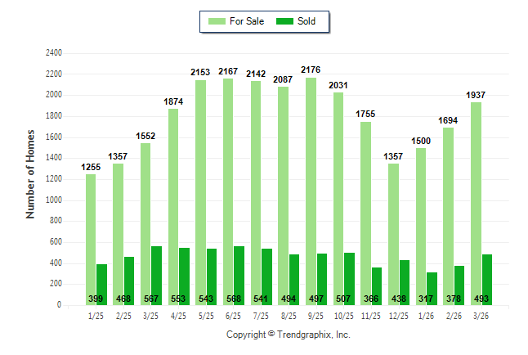Click the For Sale bar for 3/26
The width and height of the screenshot is (528, 355).
(476, 203)
